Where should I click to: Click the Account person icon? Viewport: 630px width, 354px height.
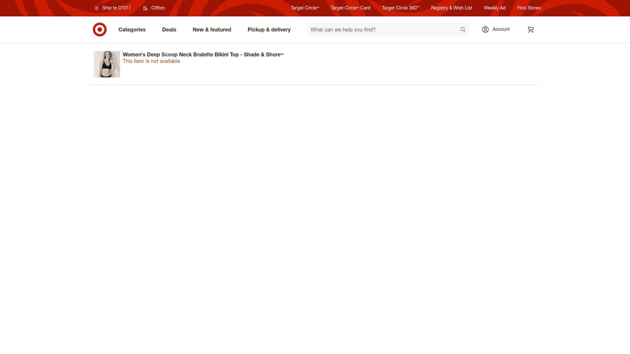click(485, 29)
